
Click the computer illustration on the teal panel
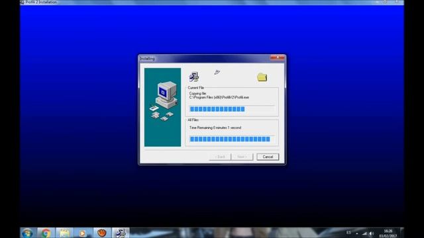pyautogui.click(x=164, y=101)
